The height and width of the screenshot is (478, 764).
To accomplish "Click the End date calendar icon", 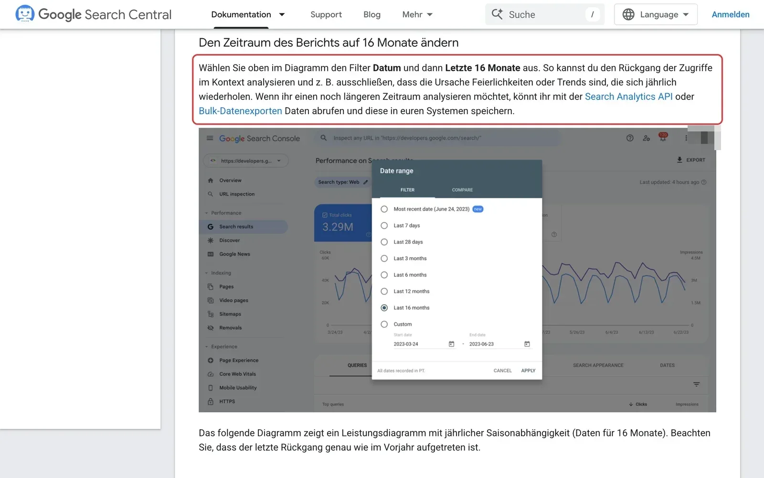I will (x=527, y=344).
